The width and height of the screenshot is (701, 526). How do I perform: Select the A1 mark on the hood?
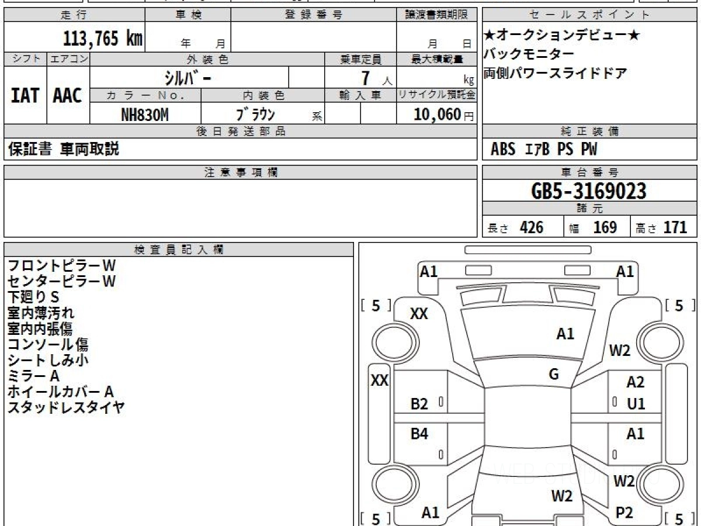pyautogui.click(x=565, y=334)
